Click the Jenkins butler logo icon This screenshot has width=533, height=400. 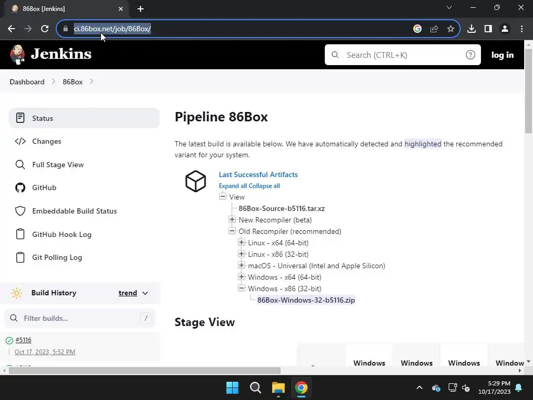[x=17, y=54]
